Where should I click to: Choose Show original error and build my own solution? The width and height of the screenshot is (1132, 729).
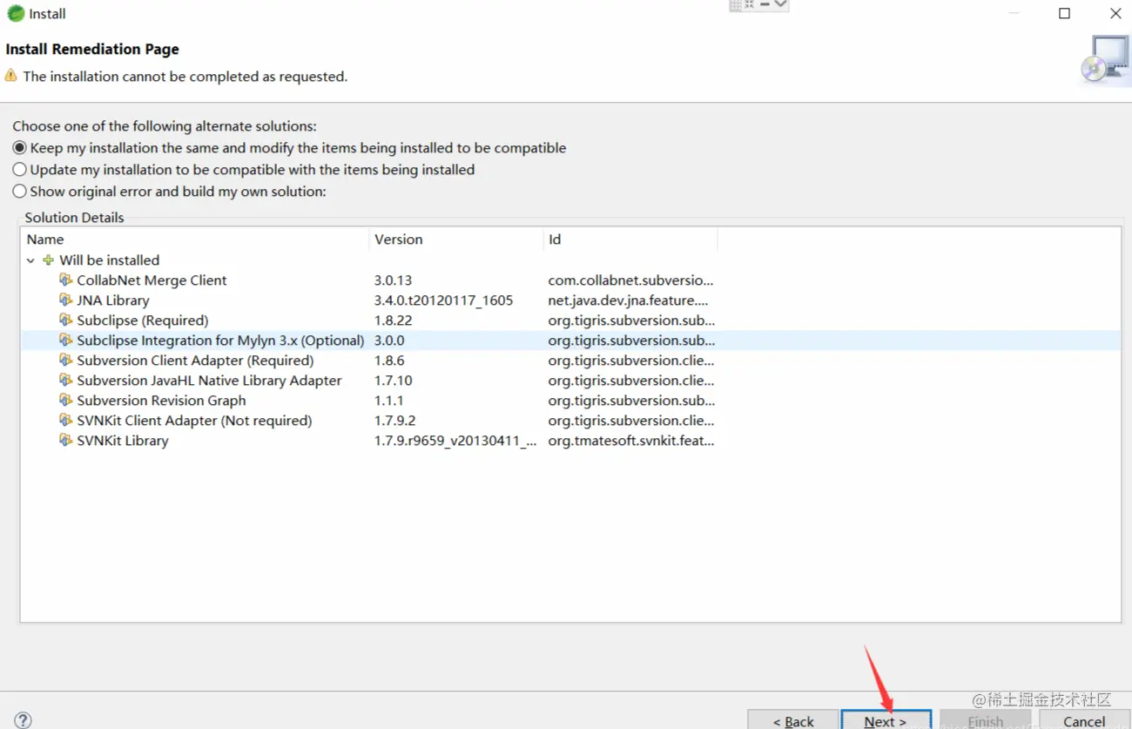pyautogui.click(x=170, y=192)
